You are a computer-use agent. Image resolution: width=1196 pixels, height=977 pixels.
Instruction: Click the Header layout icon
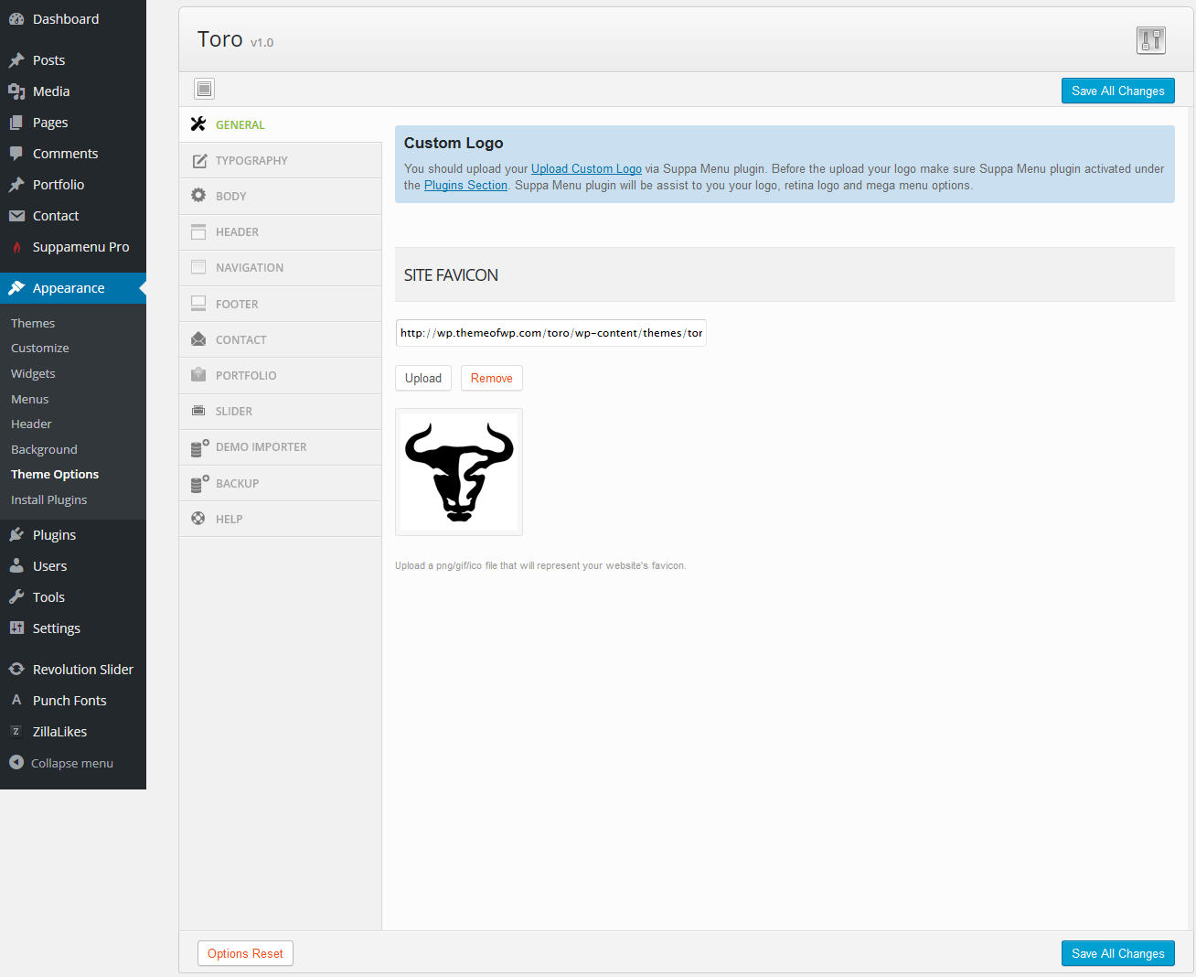198,232
